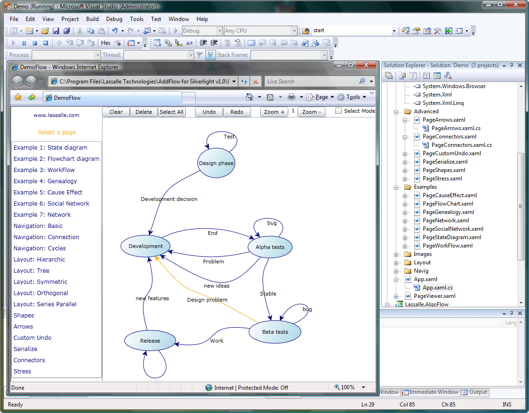Click the Zoom + button
The image size is (529, 413).
tap(274, 112)
